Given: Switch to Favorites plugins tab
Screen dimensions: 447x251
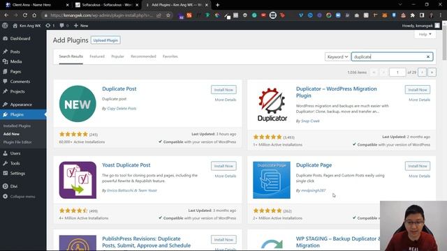Looking at the screenshot, I should [170, 56].
